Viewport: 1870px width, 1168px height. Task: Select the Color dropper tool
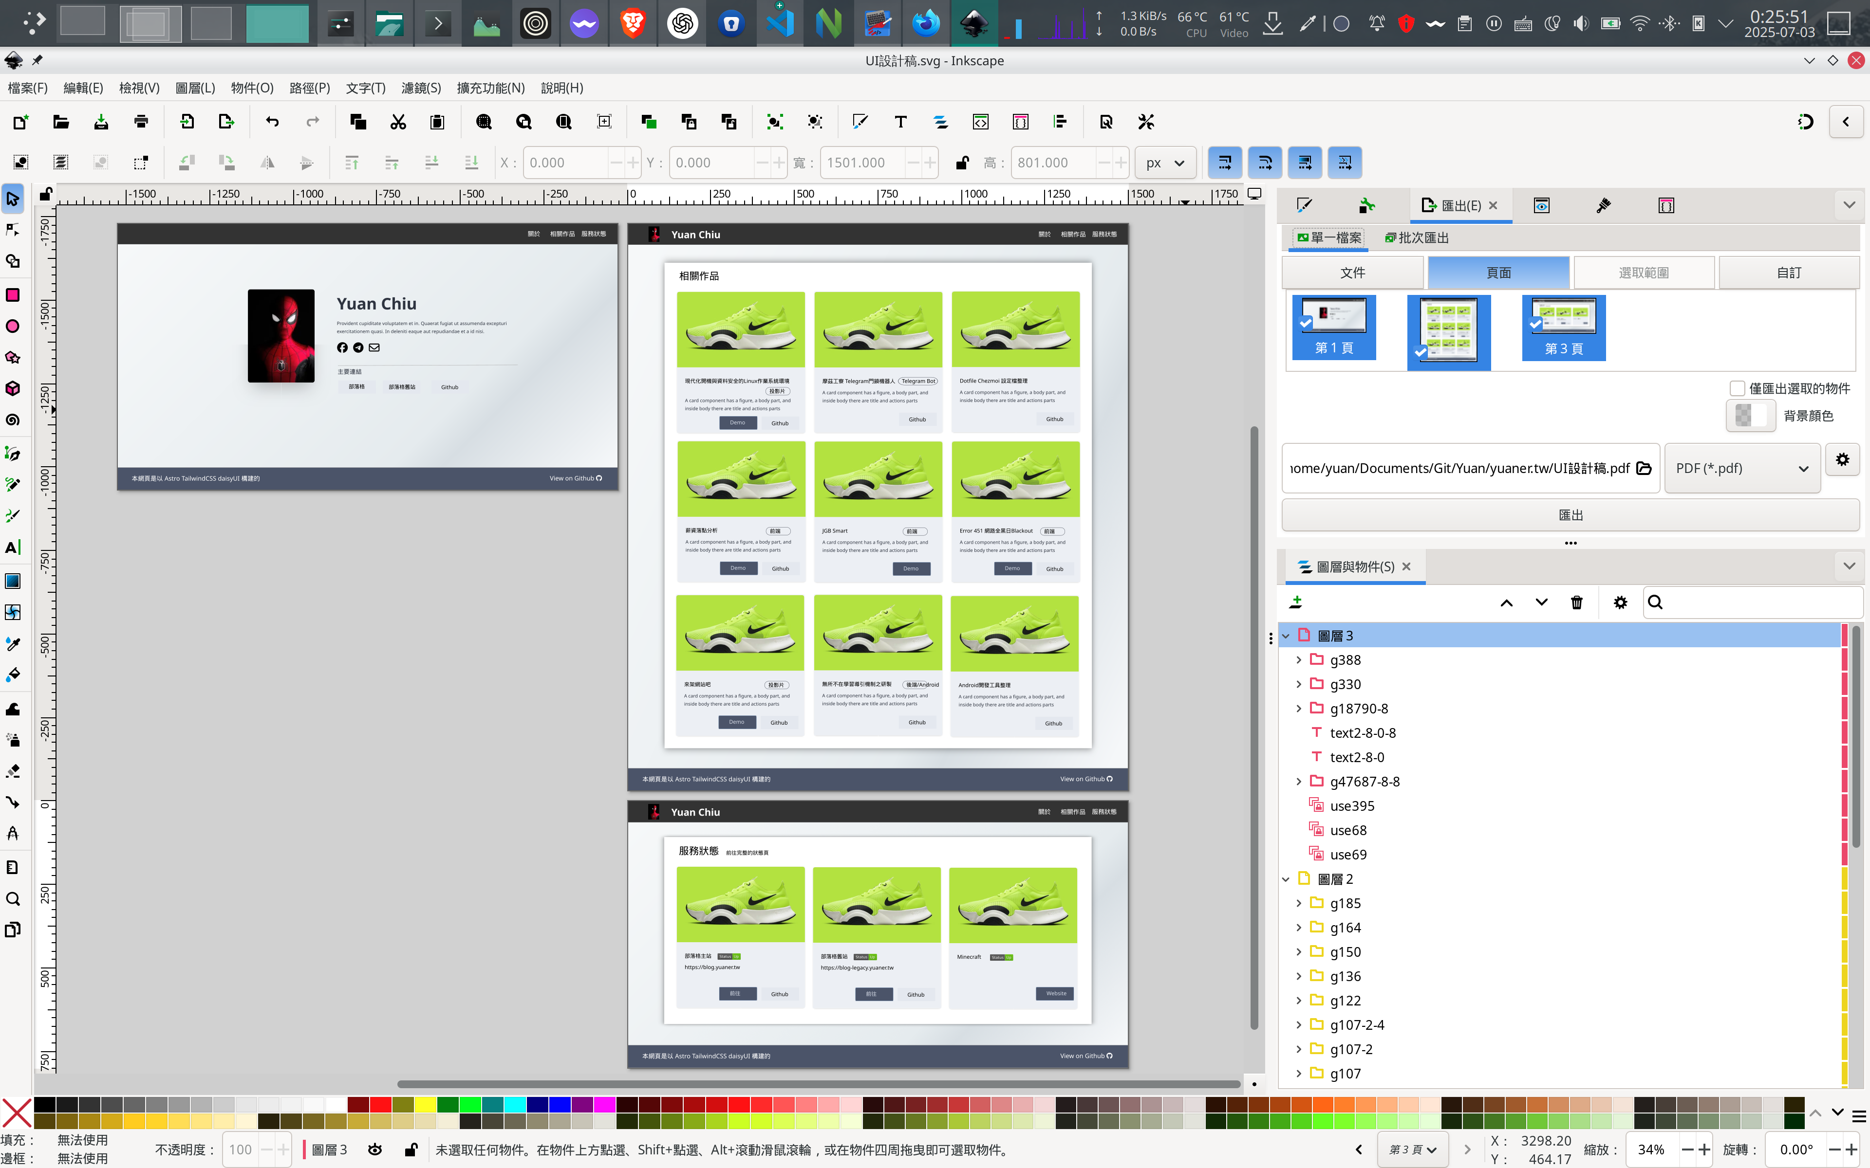tap(13, 643)
